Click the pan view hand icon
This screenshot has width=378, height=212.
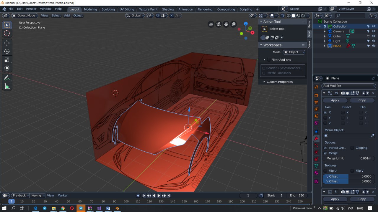coord(226,24)
